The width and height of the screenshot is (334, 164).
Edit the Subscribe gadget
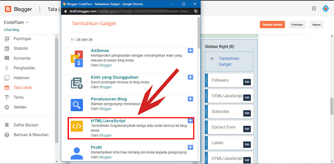[x=247, y=114]
